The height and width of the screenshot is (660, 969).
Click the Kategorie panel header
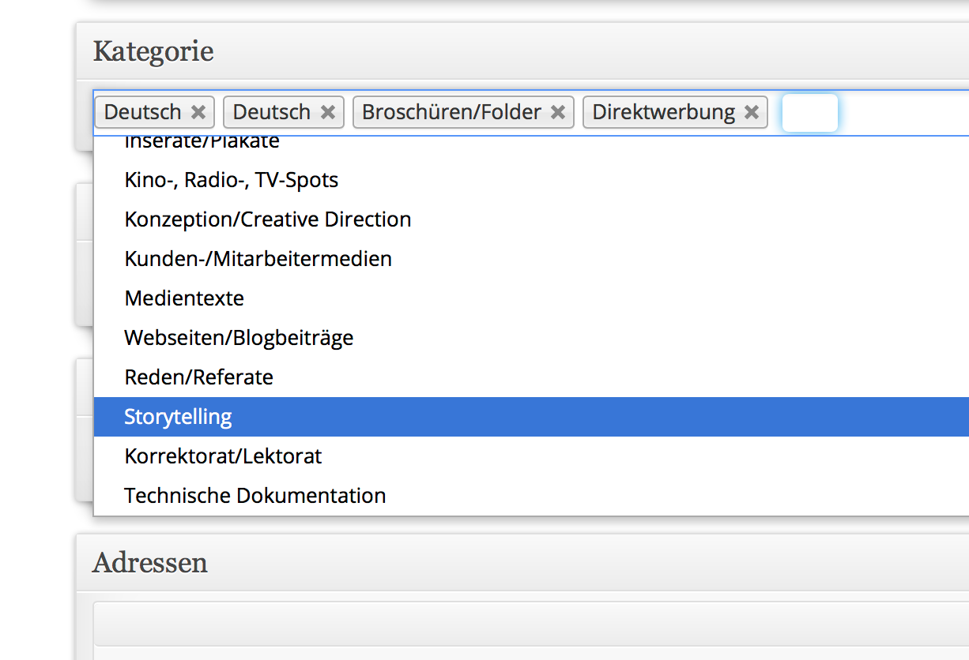[522, 51]
